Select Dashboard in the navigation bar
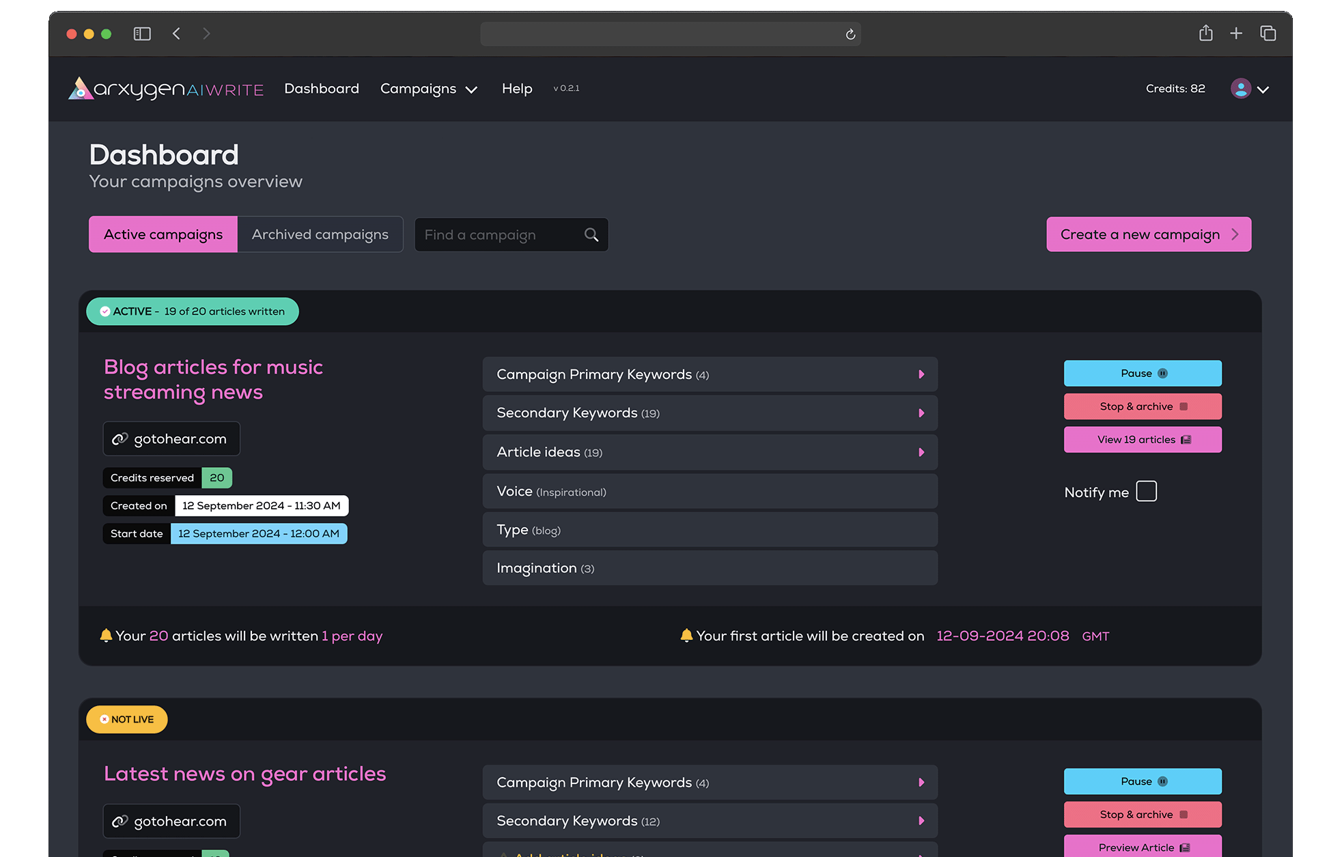 click(322, 89)
